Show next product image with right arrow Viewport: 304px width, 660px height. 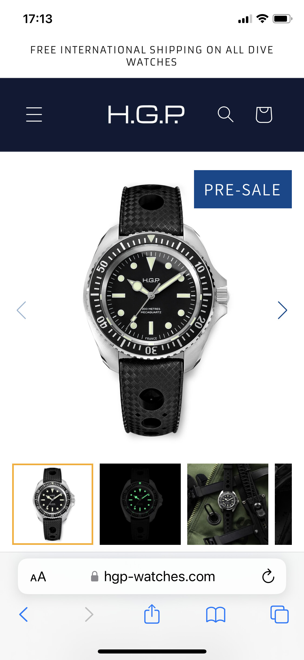tap(282, 310)
